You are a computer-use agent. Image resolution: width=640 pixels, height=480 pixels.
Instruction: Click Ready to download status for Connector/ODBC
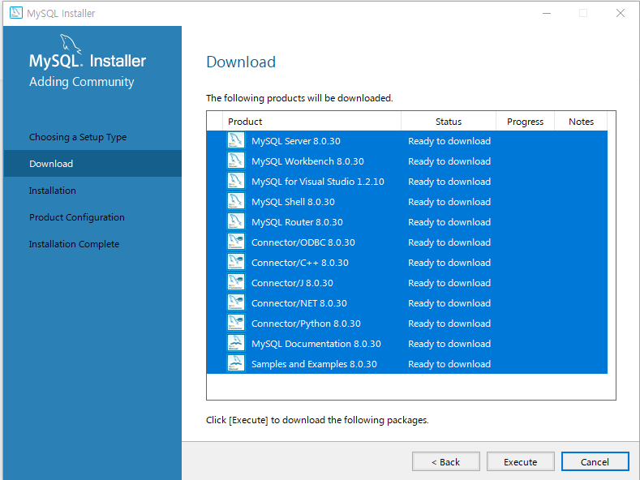coord(449,242)
